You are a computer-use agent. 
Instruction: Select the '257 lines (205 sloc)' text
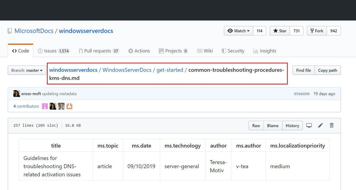(x=36, y=125)
